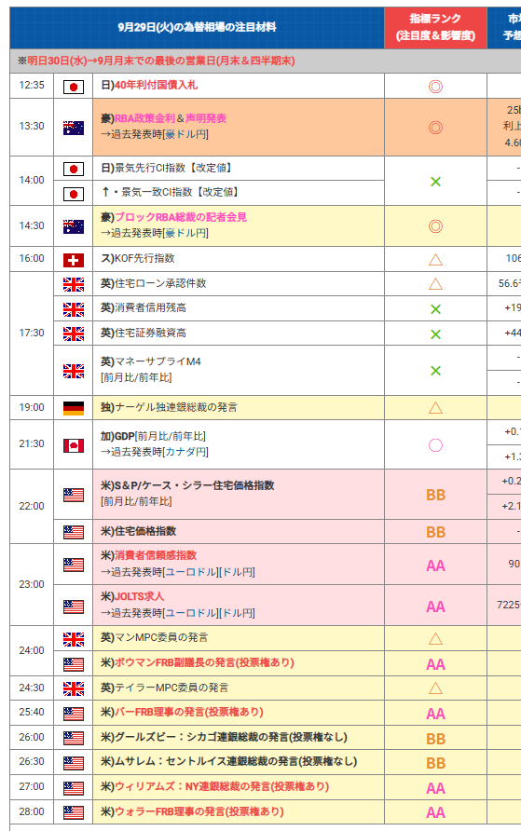Select text 豪)ブロックRBA総裁の記者会見
Screen dimensions: 521x831
coord(173,217)
